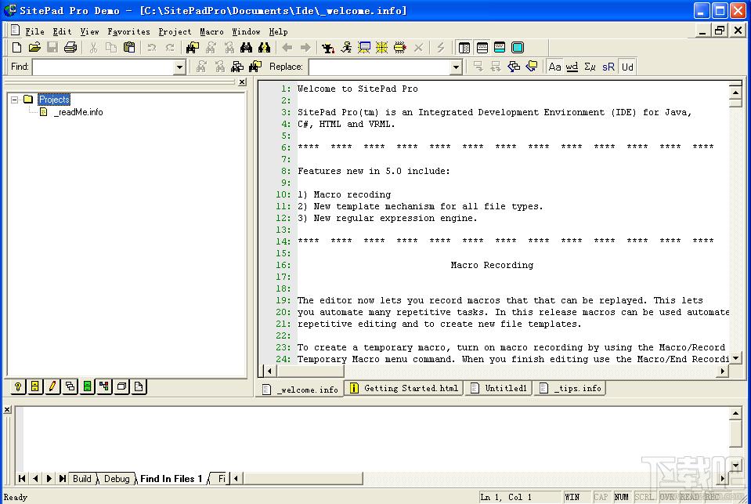Click the Redo arrow icon
Viewport: 751px width, 504px height.
[x=170, y=48]
